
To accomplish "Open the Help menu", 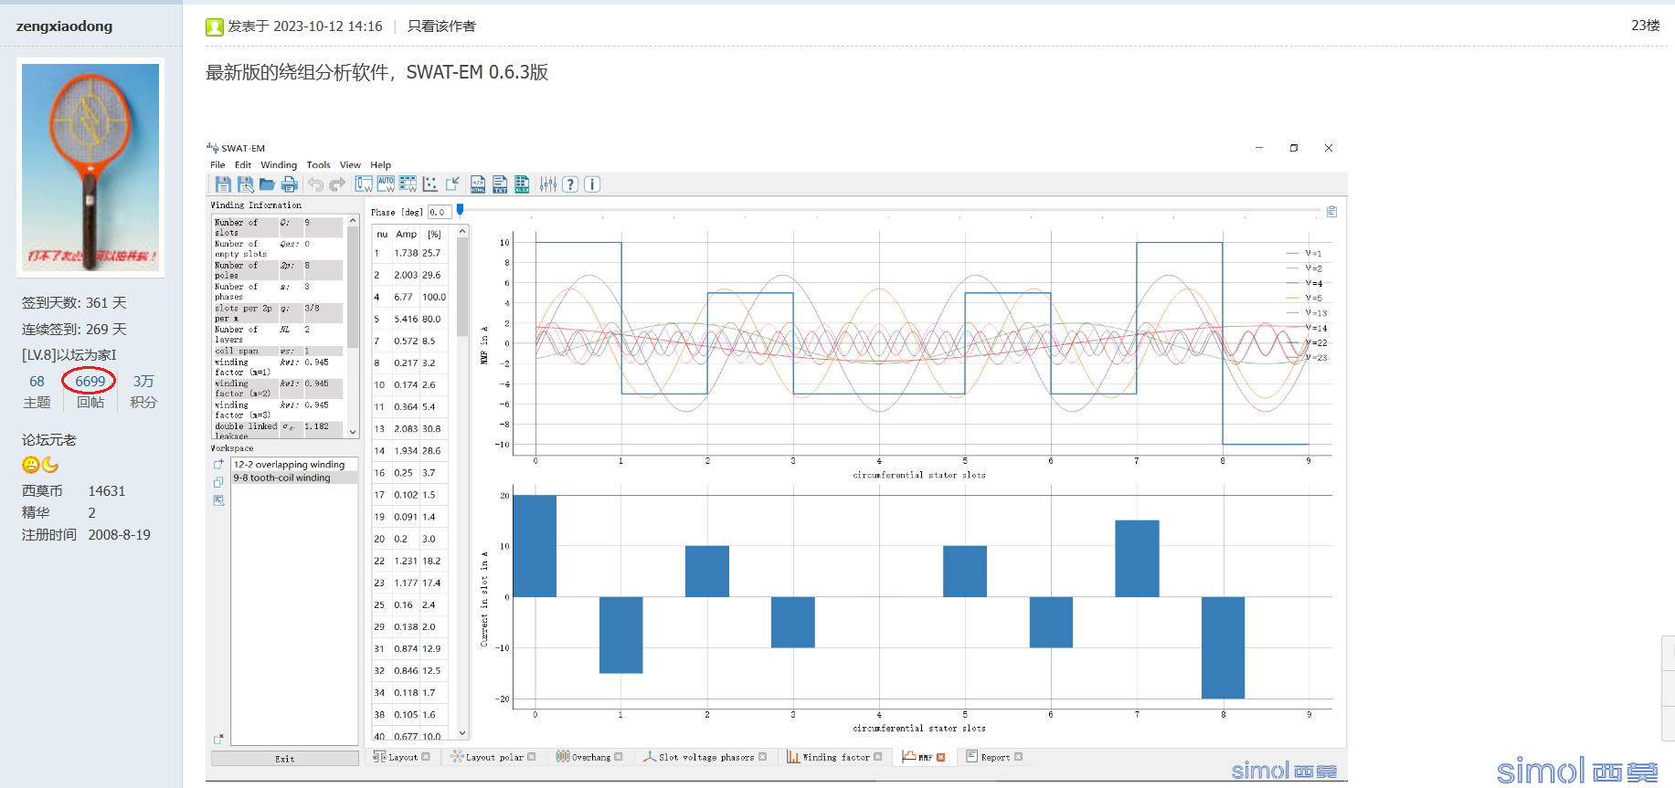I will coord(381,165).
